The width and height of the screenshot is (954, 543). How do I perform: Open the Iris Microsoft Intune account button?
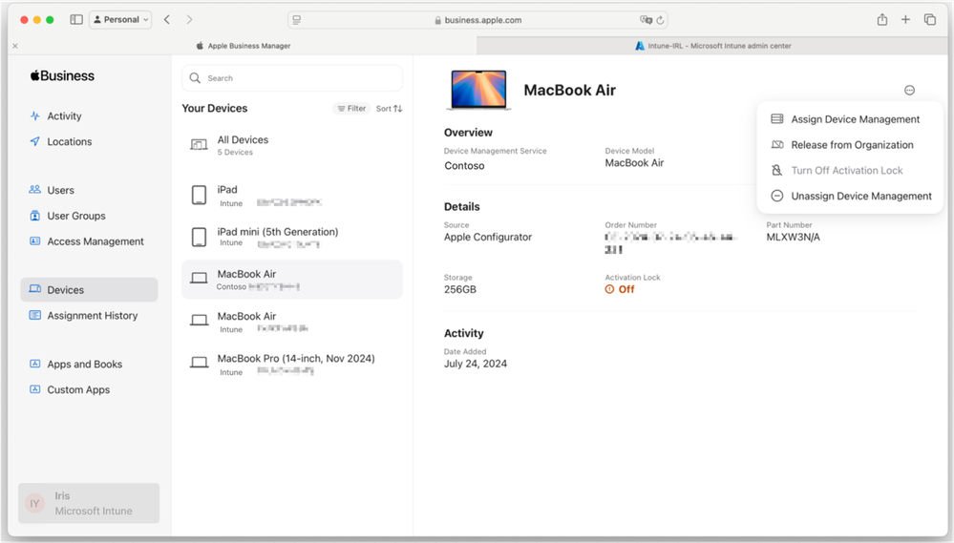pos(89,504)
